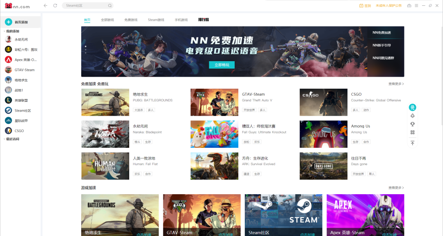Image resolution: width=443 pixels, height=236 pixels.
Task: Click the refresh page icon
Action: (x=55, y=6)
